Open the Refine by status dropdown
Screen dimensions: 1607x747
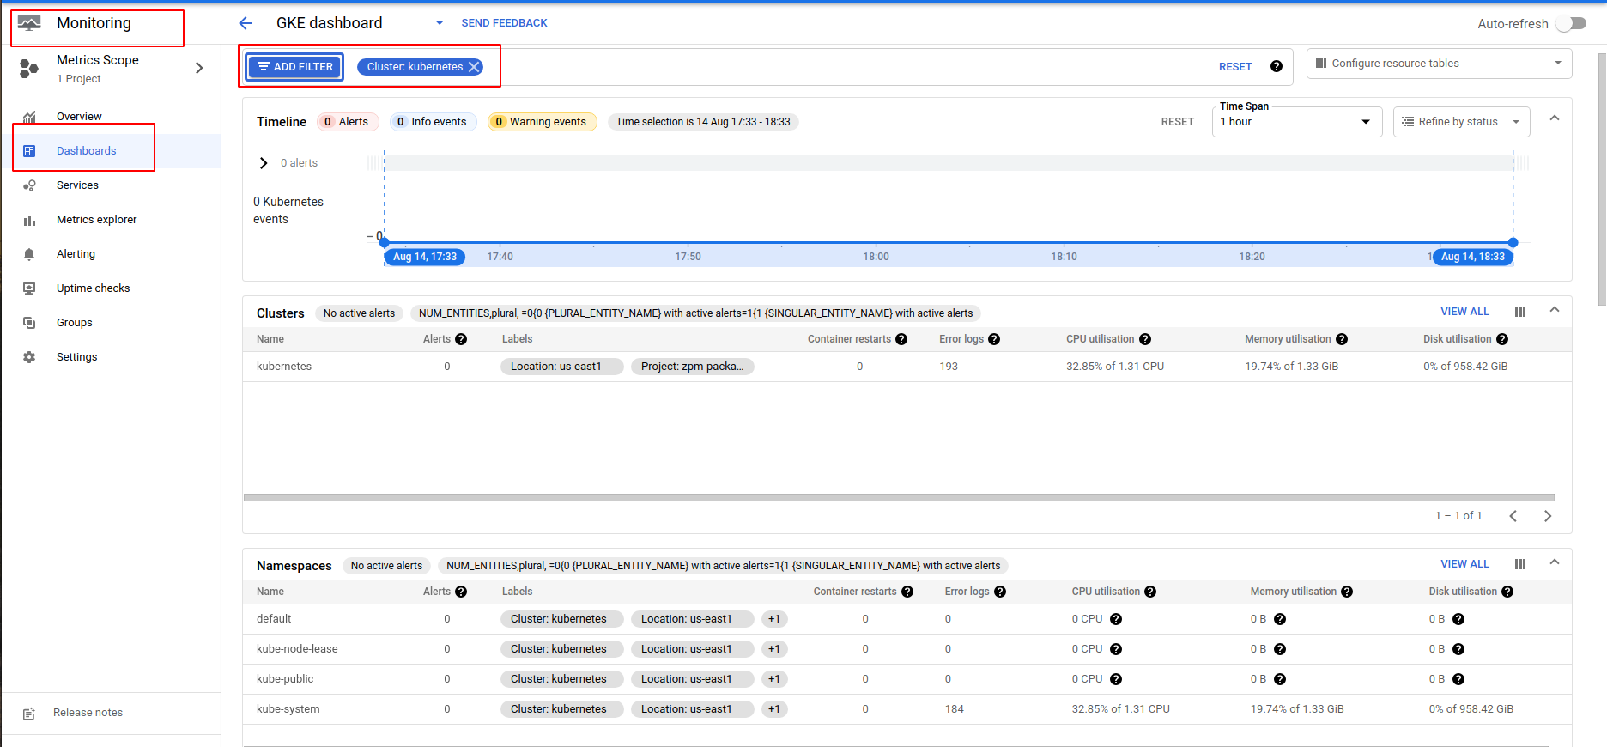tap(1461, 122)
